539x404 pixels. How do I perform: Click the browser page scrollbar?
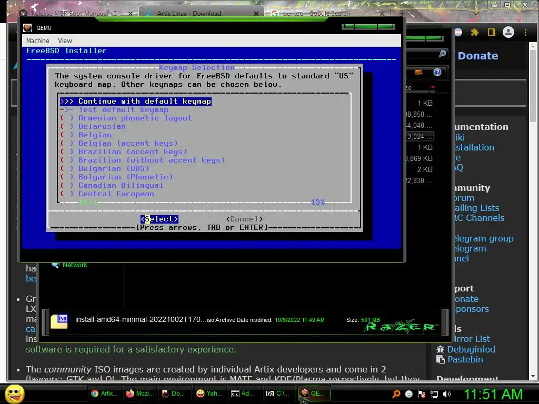pyautogui.click(x=533, y=86)
